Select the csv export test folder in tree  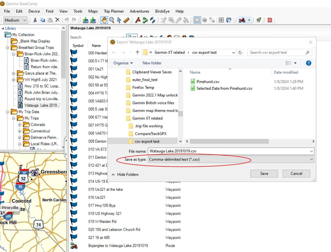(x=147, y=141)
